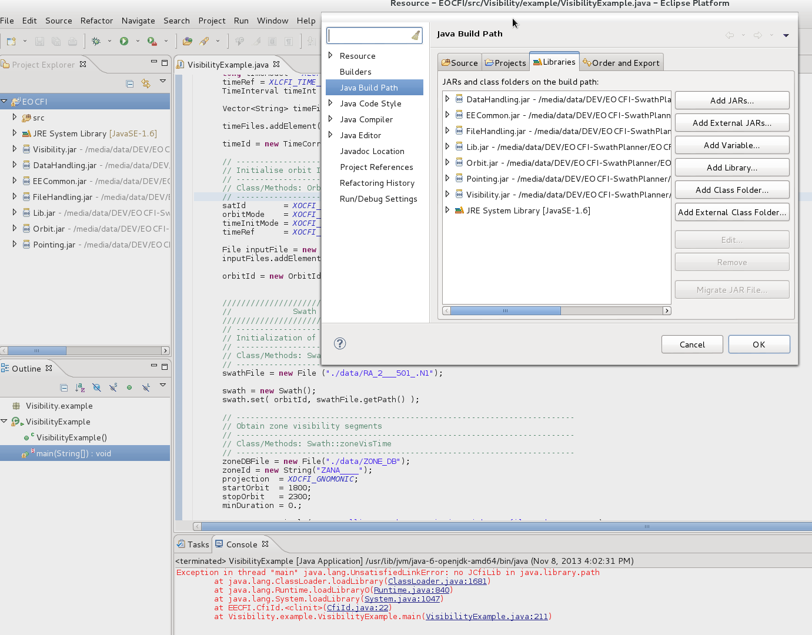Click the Collapse All icon in Project Explorer
Screen dimensions: 812x635
click(x=130, y=83)
